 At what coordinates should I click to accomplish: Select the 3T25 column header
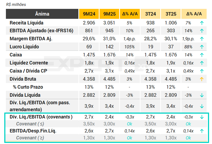pyautogui.click(x=171, y=14)
